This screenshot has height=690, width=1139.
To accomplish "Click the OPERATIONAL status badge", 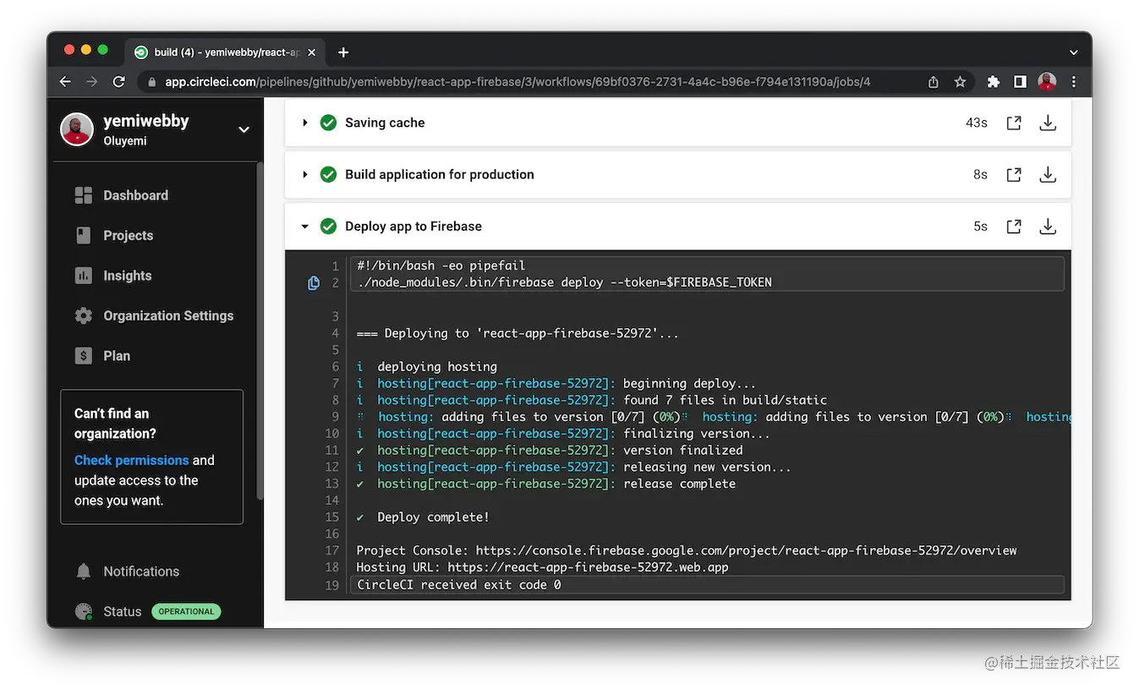I will tap(186, 611).
